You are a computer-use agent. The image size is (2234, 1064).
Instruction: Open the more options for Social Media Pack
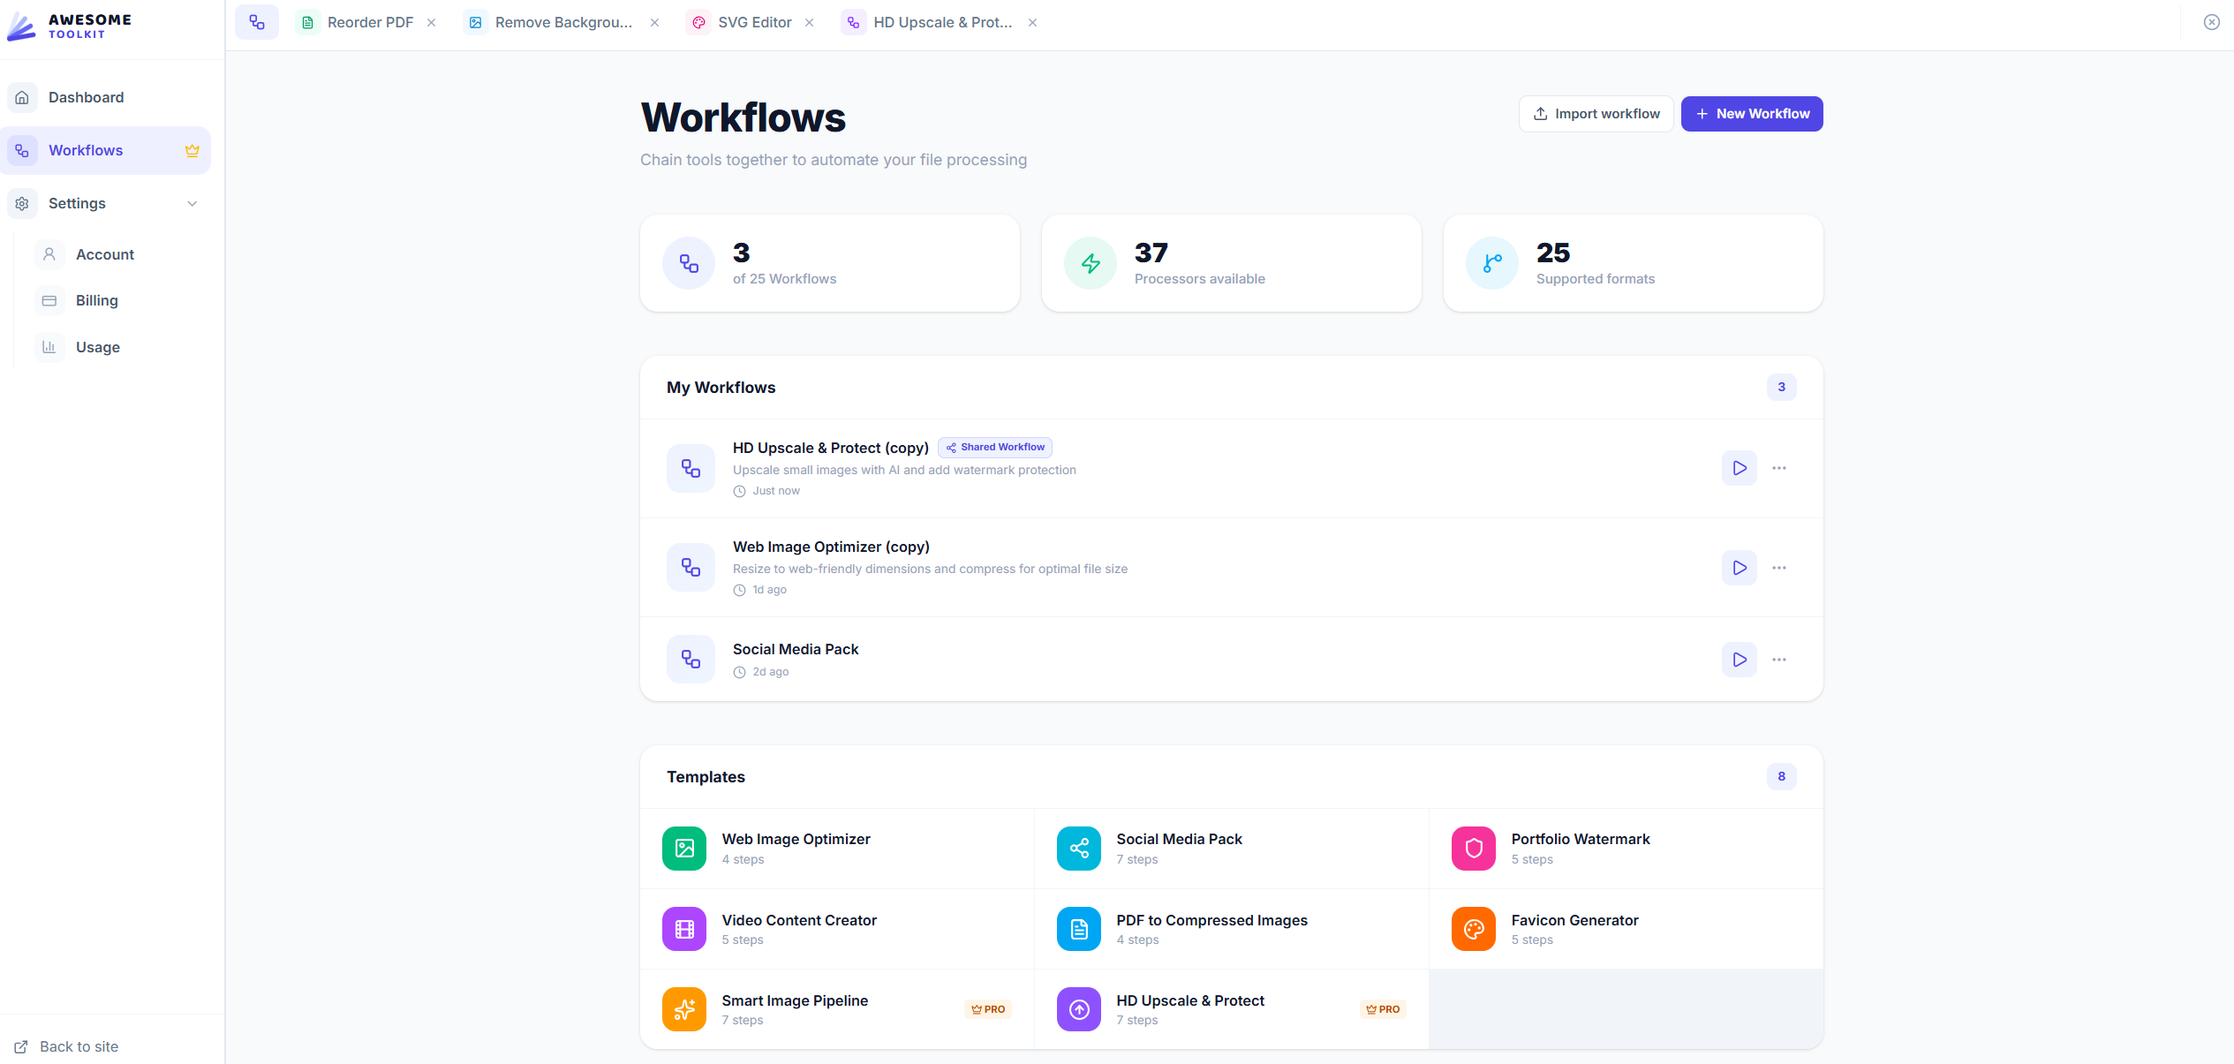click(1778, 659)
